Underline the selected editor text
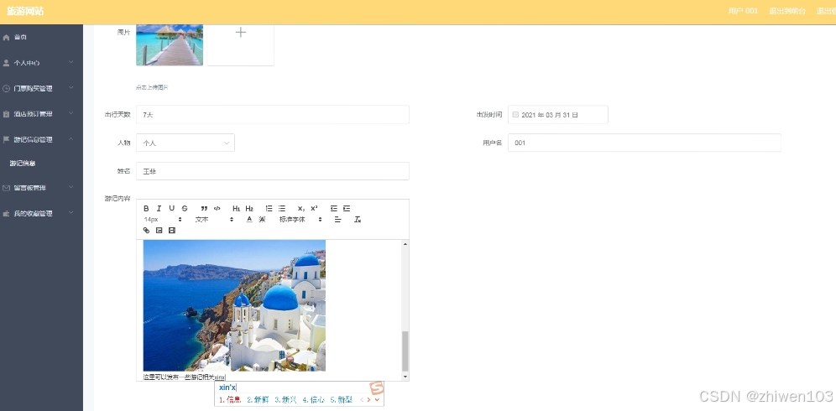 172,208
